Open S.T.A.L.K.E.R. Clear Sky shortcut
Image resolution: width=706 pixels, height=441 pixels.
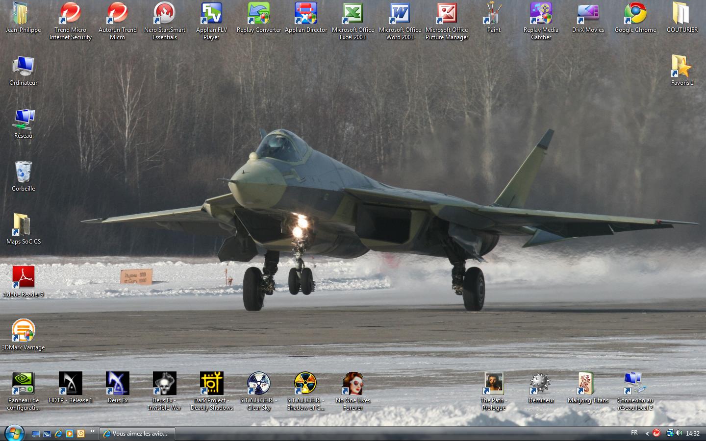258,384
